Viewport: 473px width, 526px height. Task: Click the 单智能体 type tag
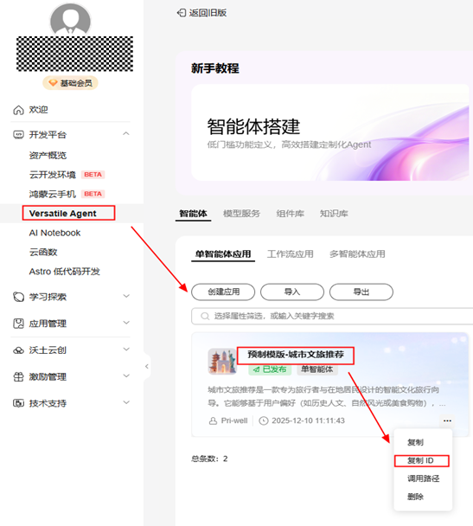point(316,369)
